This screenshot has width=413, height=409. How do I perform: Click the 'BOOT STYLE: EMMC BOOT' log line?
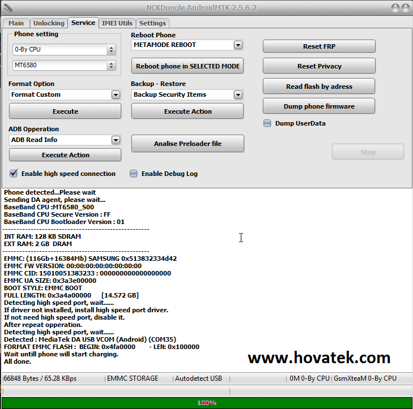click(43, 288)
